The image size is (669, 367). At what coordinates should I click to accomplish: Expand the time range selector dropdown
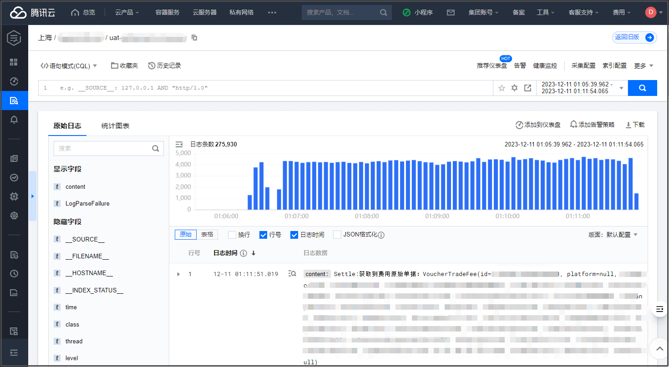click(x=622, y=88)
